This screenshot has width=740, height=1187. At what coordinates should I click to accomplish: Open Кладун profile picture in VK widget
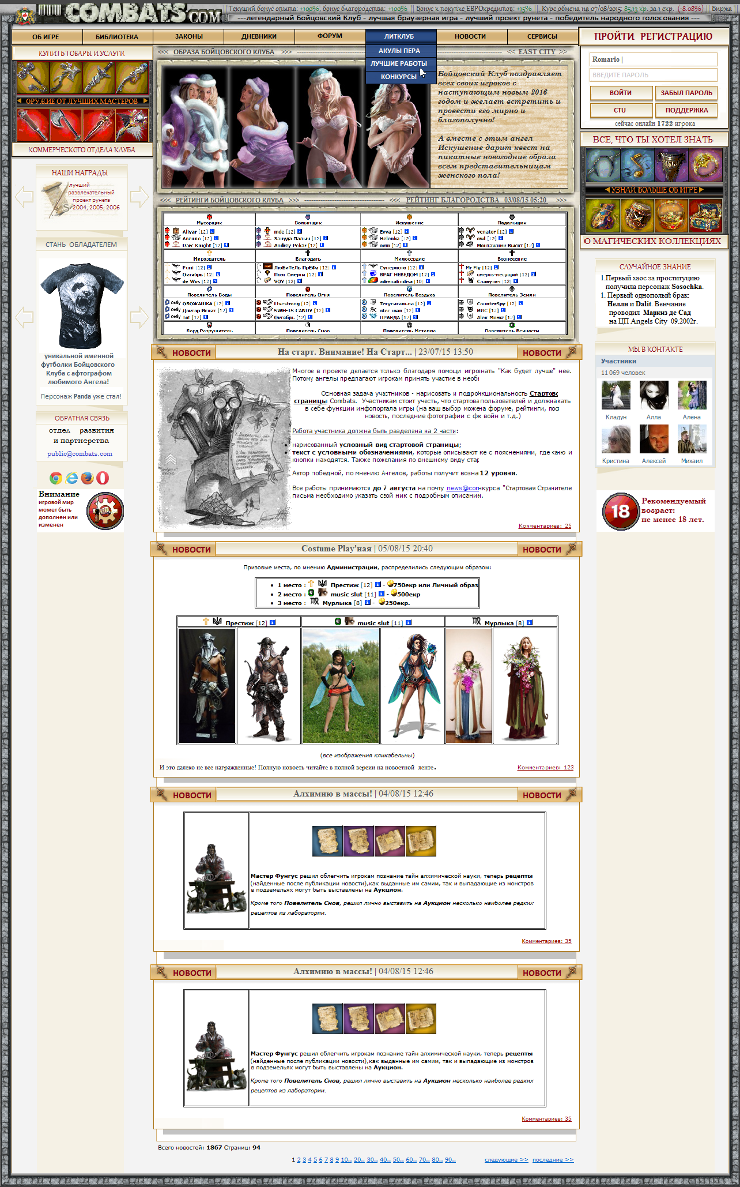coord(616,395)
